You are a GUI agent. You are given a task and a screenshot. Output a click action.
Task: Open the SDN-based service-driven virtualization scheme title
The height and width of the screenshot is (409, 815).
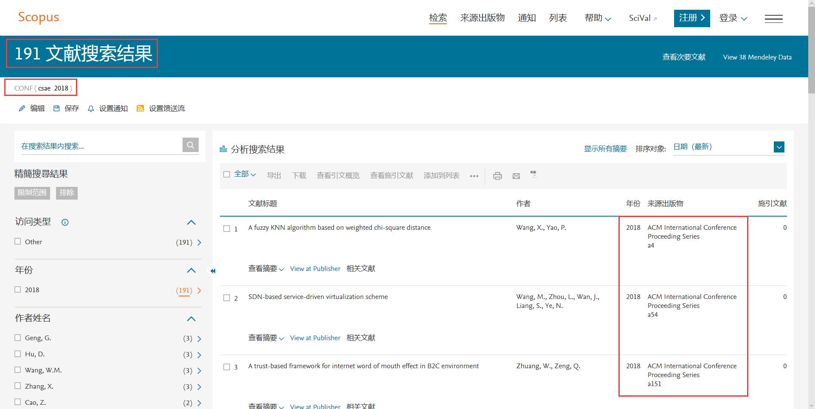318,297
